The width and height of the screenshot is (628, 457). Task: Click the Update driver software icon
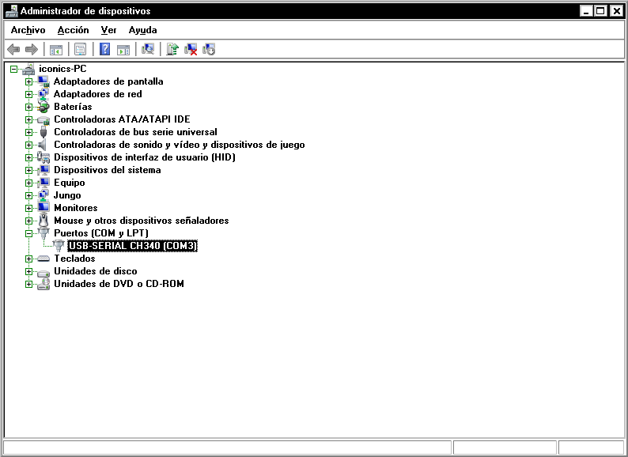172,49
